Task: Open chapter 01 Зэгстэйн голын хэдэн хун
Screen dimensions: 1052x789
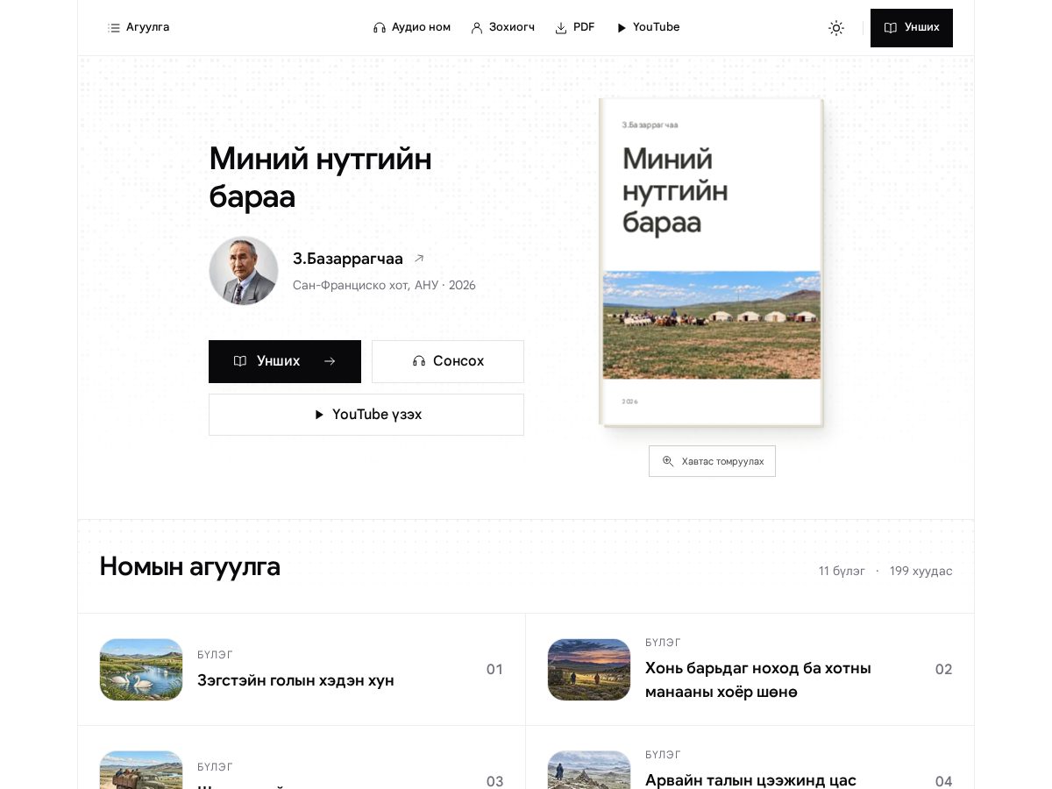Action: [302, 670]
